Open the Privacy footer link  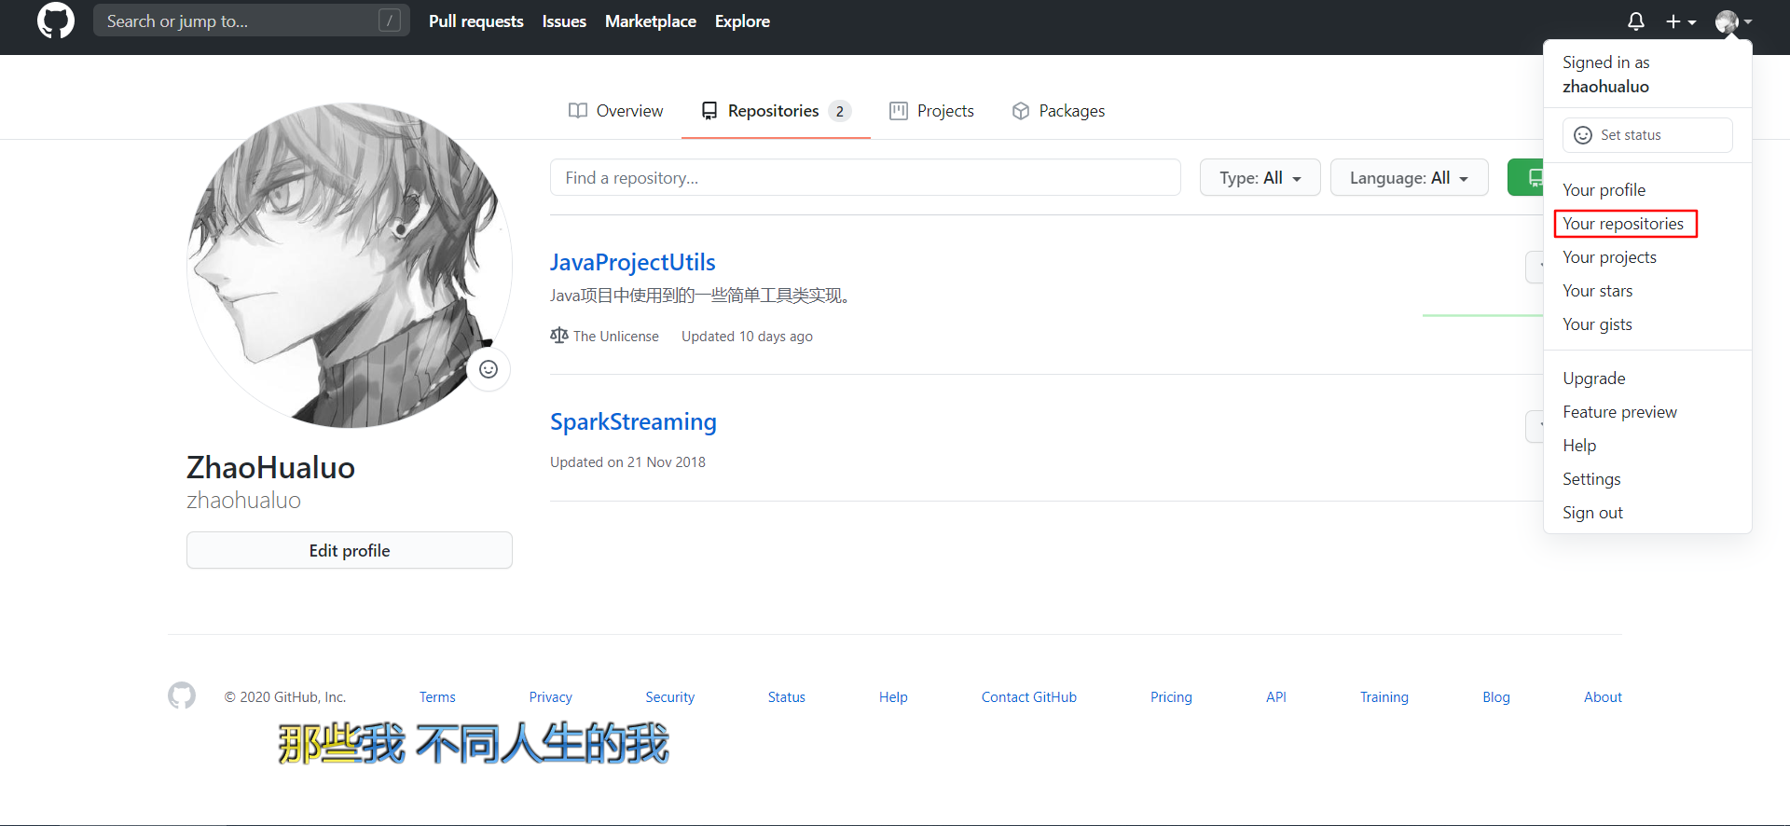click(x=550, y=697)
